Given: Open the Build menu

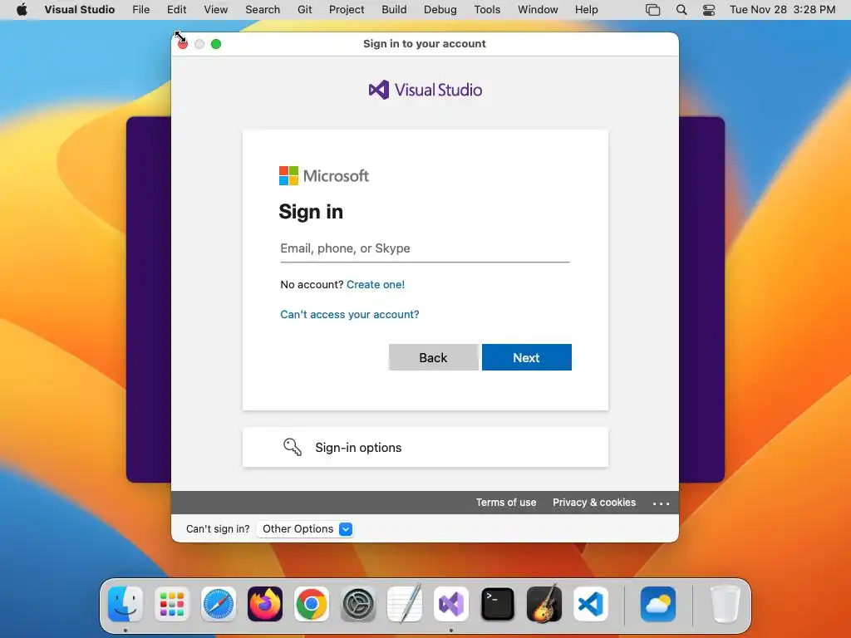Looking at the screenshot, I should tap(394, 9).
